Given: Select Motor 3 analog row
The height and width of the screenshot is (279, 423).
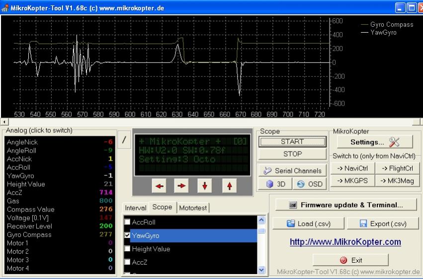Looking at the screenshot, I should [59, 260].
